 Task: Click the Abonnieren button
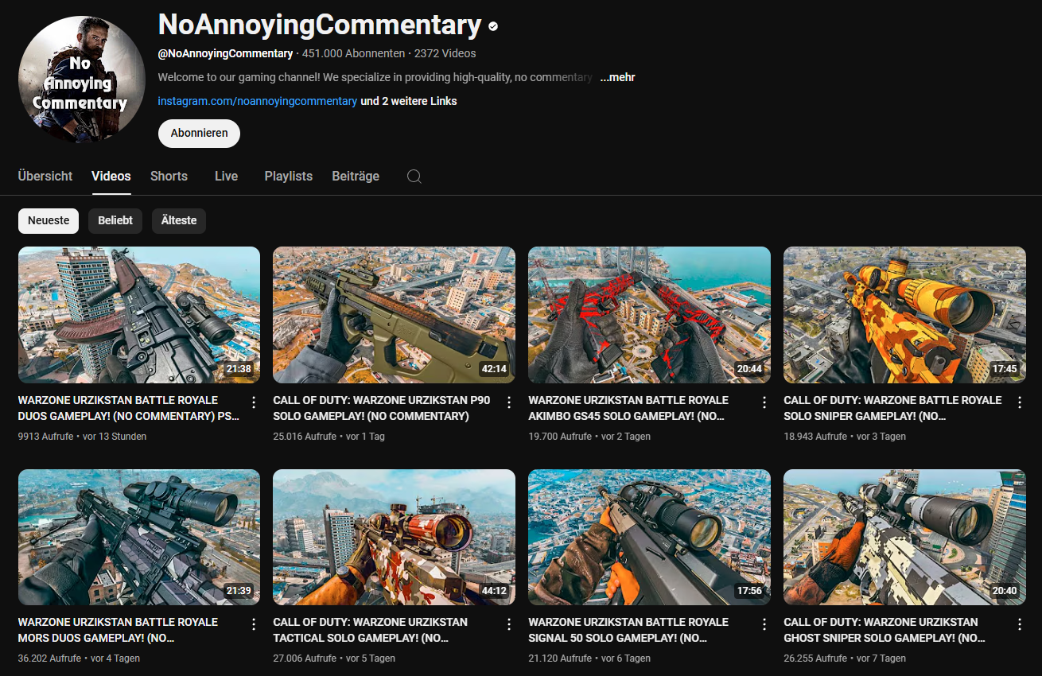(x=199, y=133)
